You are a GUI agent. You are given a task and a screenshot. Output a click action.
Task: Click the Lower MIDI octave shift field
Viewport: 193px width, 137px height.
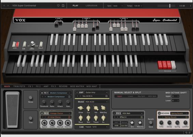tap(175, 100)
